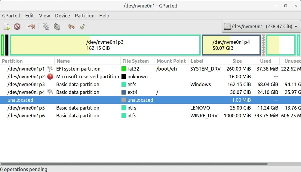Viewport: 301px width, 172px height.
Task: Click the Mount Point column header
Action: [172, 61]
